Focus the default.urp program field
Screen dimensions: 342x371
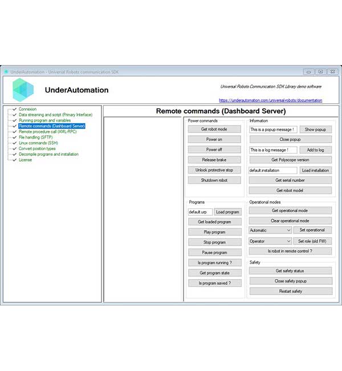click(x=200, y=212)
